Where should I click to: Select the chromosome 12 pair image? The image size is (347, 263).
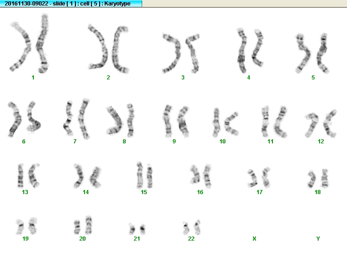(x=321, y=123)
